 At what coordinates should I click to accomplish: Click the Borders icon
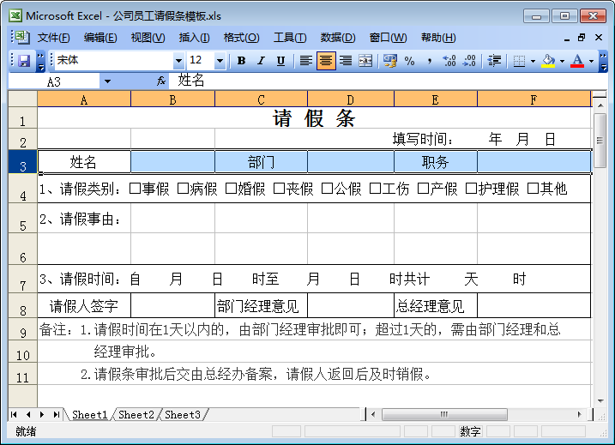coord(519,61)
